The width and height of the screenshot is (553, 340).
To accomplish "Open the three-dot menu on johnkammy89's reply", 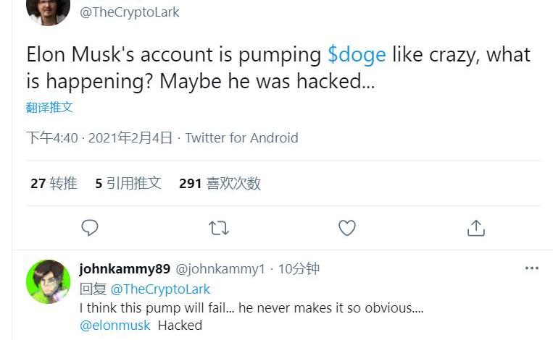I will [x=531, y=268].
